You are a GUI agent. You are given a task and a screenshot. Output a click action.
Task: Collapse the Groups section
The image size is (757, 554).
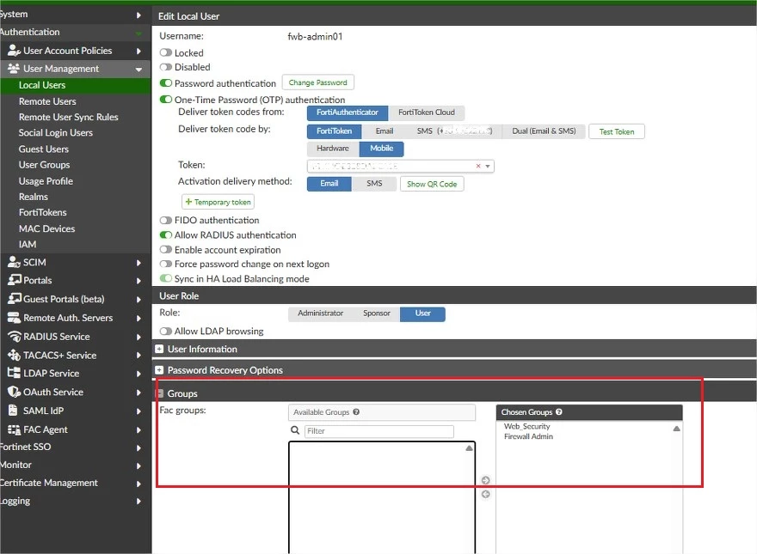point(159,393)
